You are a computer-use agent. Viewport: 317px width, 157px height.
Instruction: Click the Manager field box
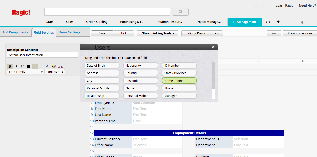(179, 96)
